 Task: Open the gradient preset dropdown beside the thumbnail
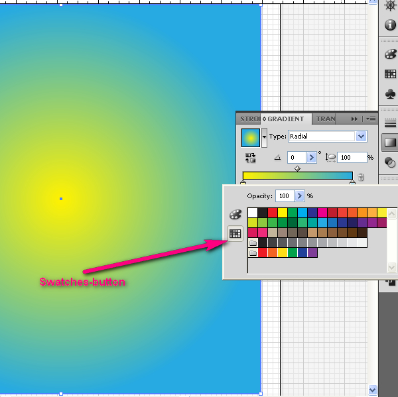(x=265, y=137)
